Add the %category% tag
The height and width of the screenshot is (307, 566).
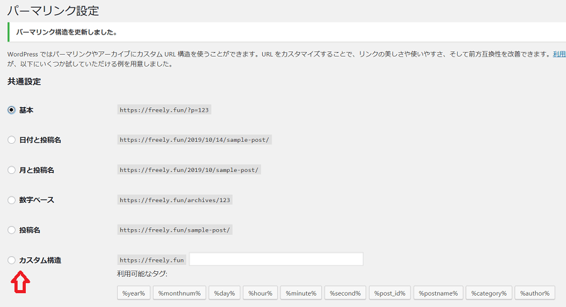tap(489, 293)
